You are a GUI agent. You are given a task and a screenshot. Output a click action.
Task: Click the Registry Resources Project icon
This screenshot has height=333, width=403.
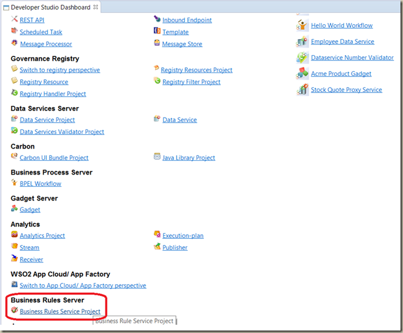pos(156,68)
